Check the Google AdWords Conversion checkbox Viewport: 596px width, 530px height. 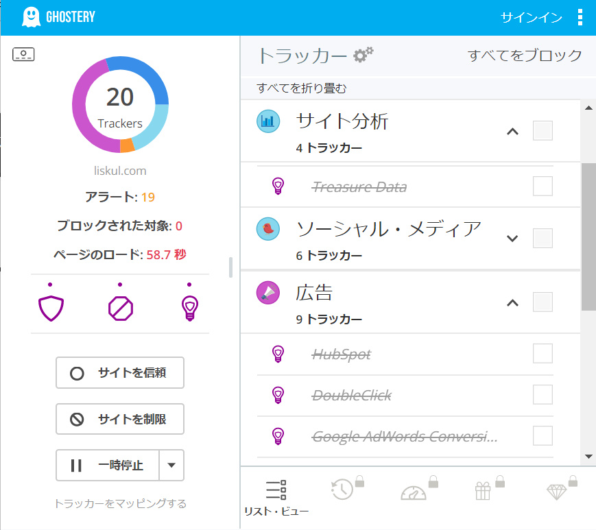click(x=543, y=435)
